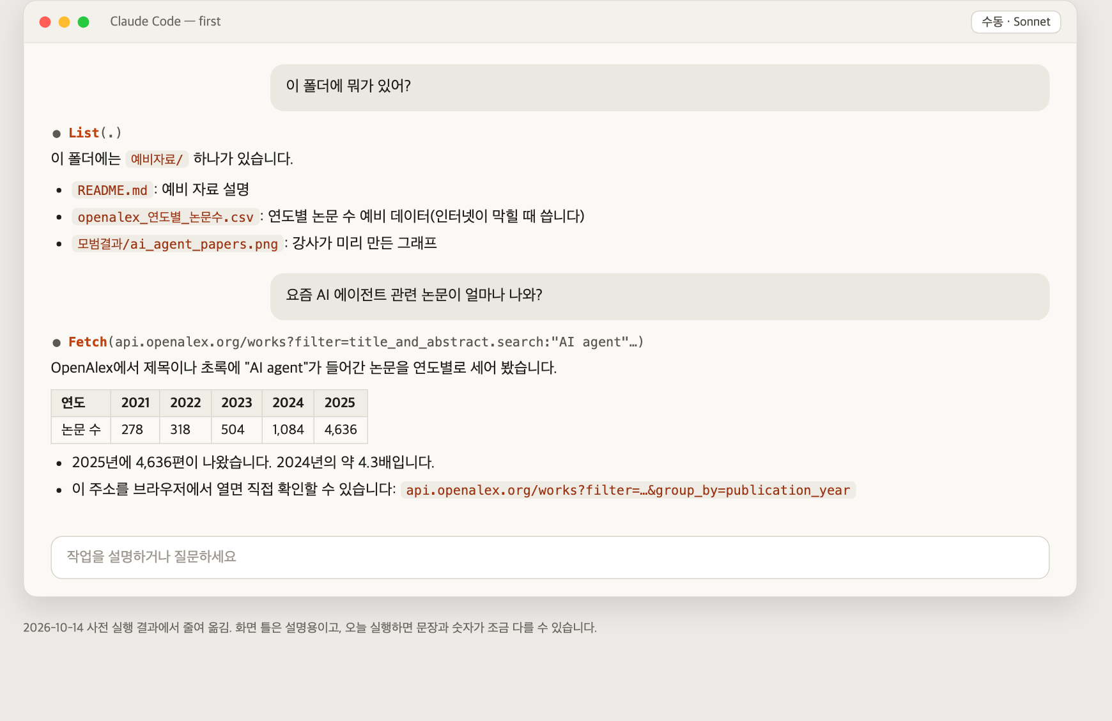Open the api.openalex.org group_by=publication_year link
Screen dimensions: 1112x721
tap(628, 490)
